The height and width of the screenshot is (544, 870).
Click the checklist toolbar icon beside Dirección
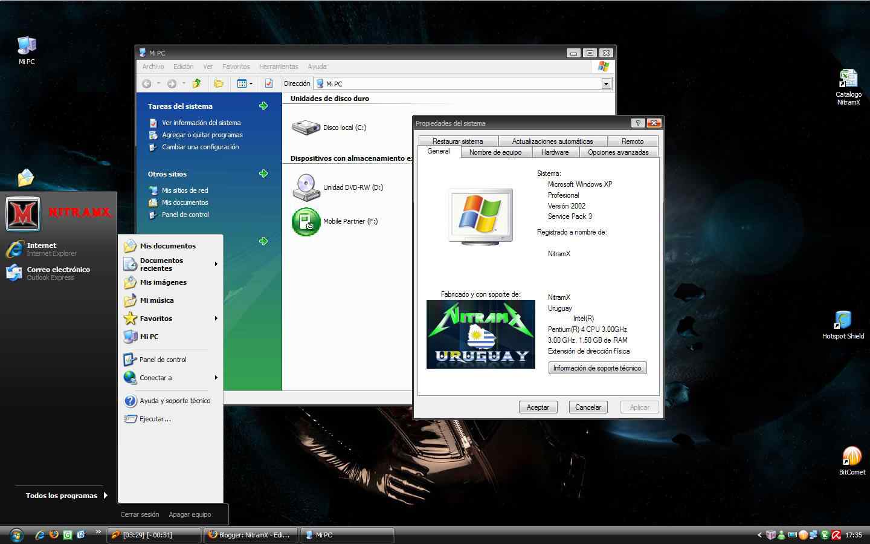[269, 83]
